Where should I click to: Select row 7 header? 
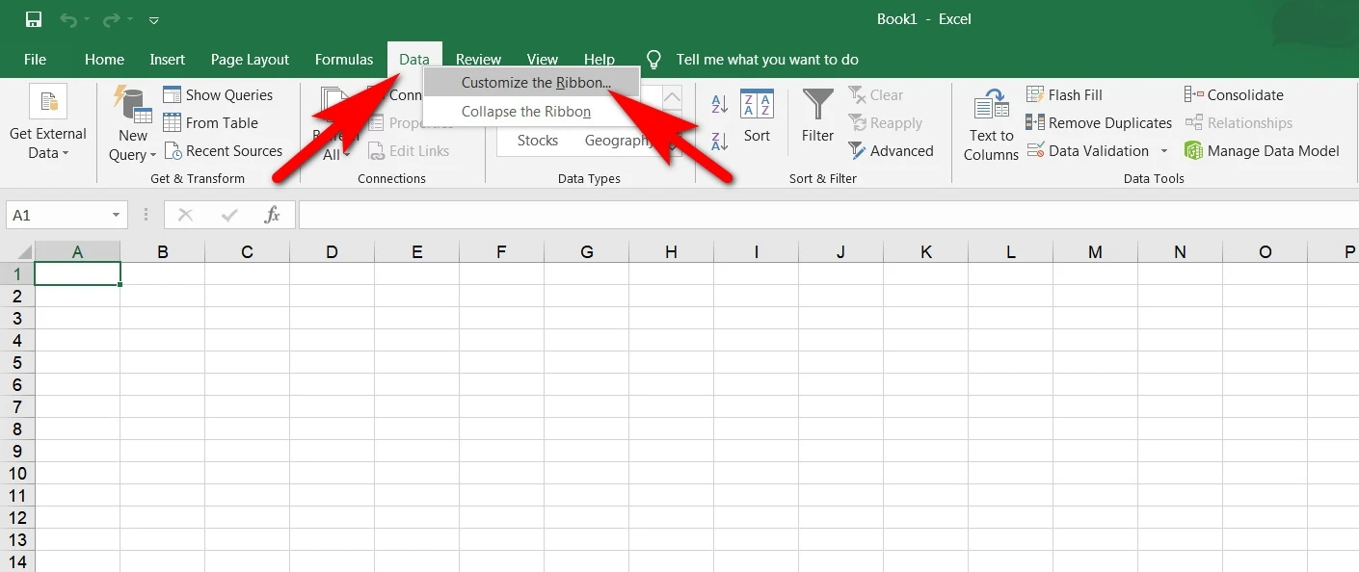click(17, 407)
